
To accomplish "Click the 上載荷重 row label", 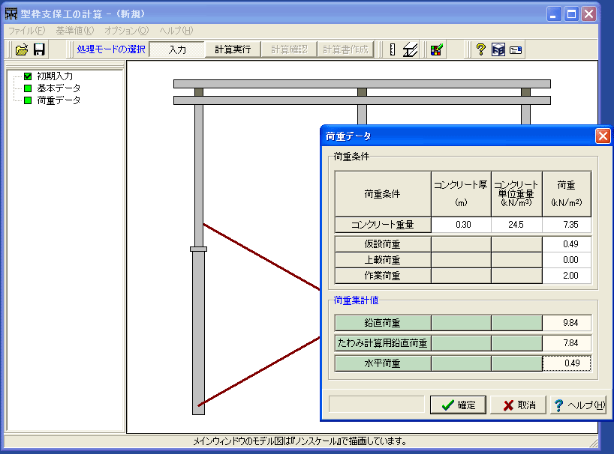I will pyautogui.click(x=383, y=260).
